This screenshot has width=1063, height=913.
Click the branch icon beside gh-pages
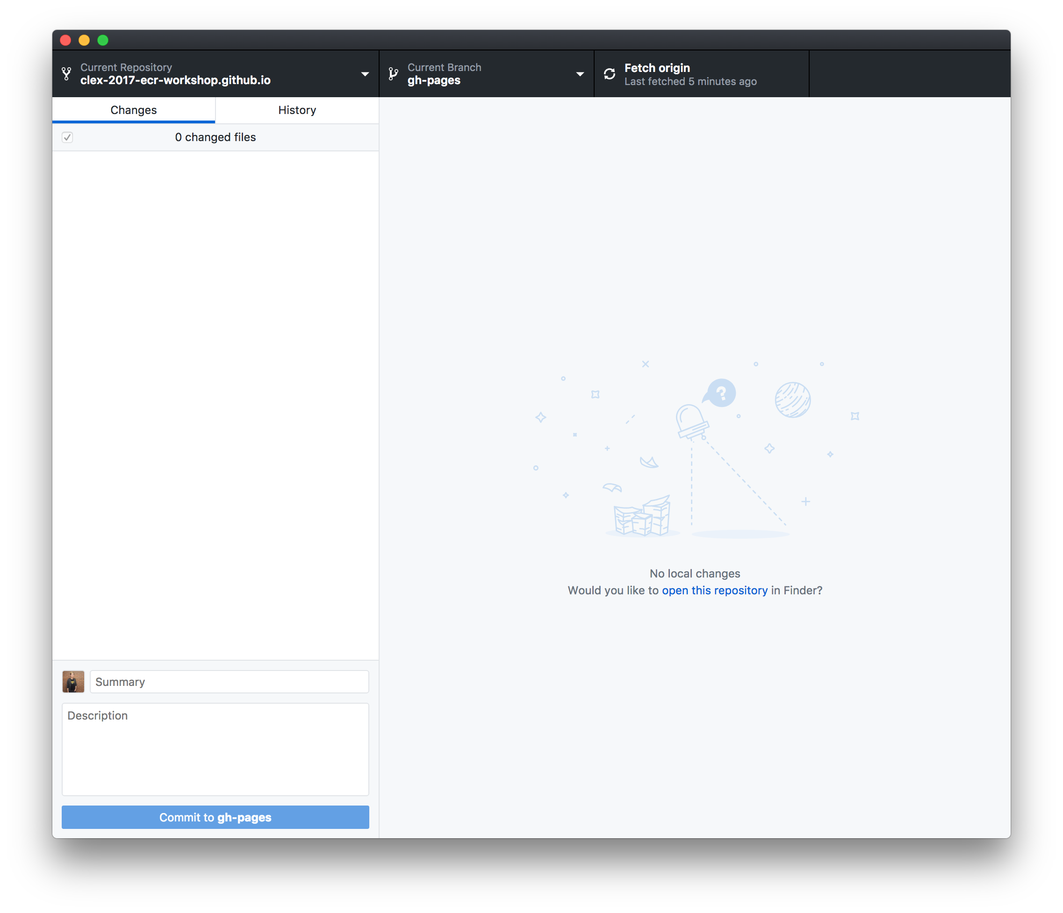pos(394,74)
